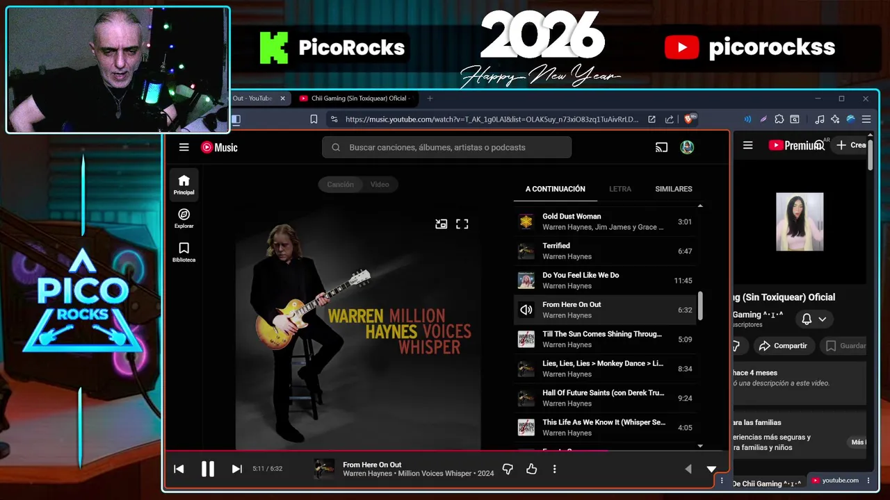
Task: Toggle the browser sidebar panel icon
Action: pyautogui.click(x=236, y=119)
